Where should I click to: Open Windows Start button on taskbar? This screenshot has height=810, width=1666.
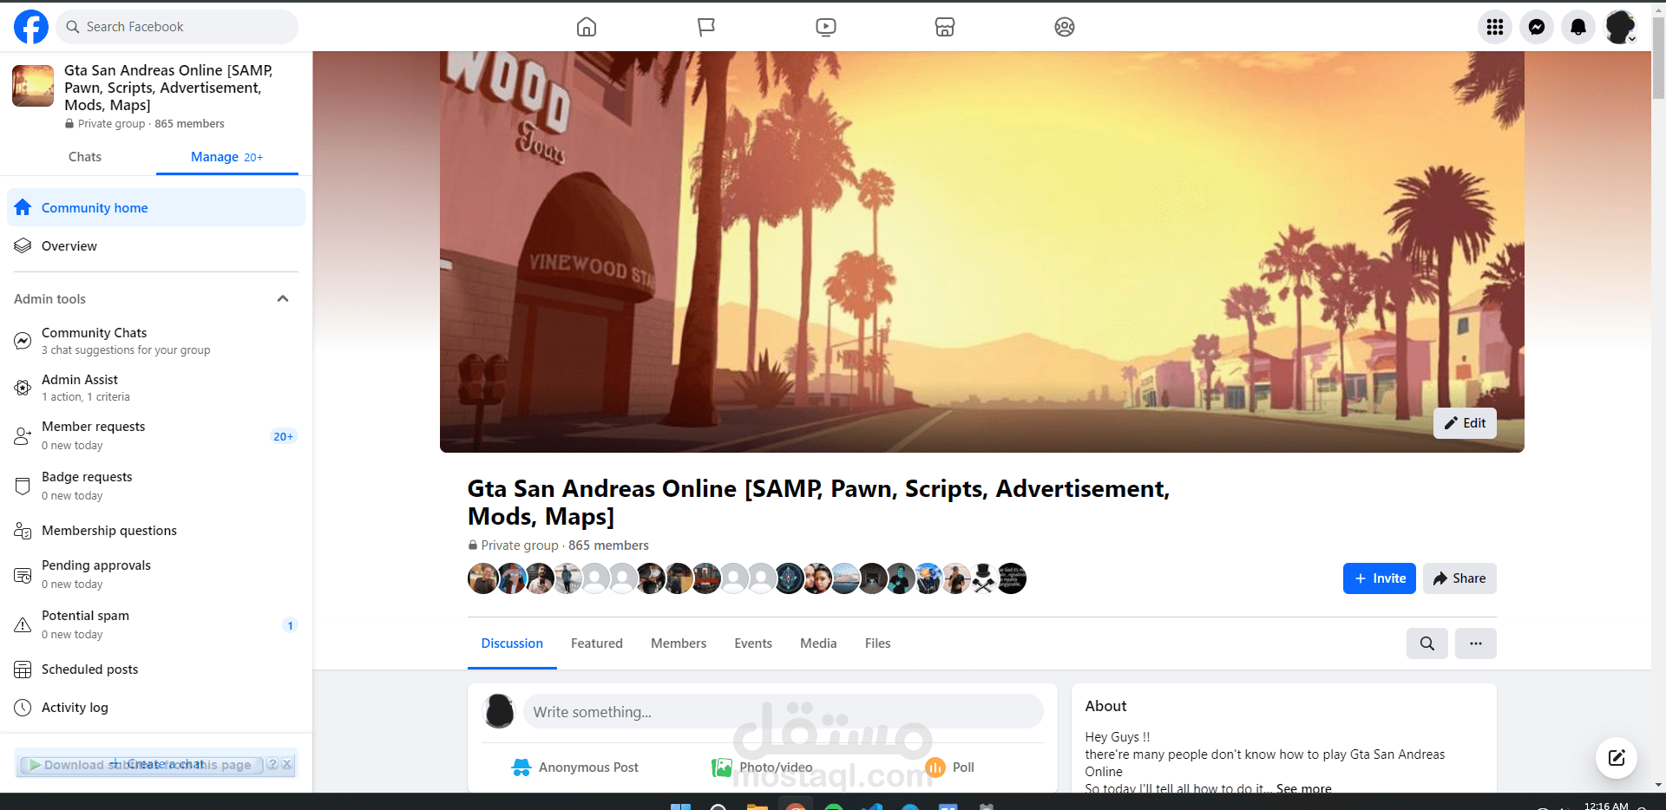680,807
